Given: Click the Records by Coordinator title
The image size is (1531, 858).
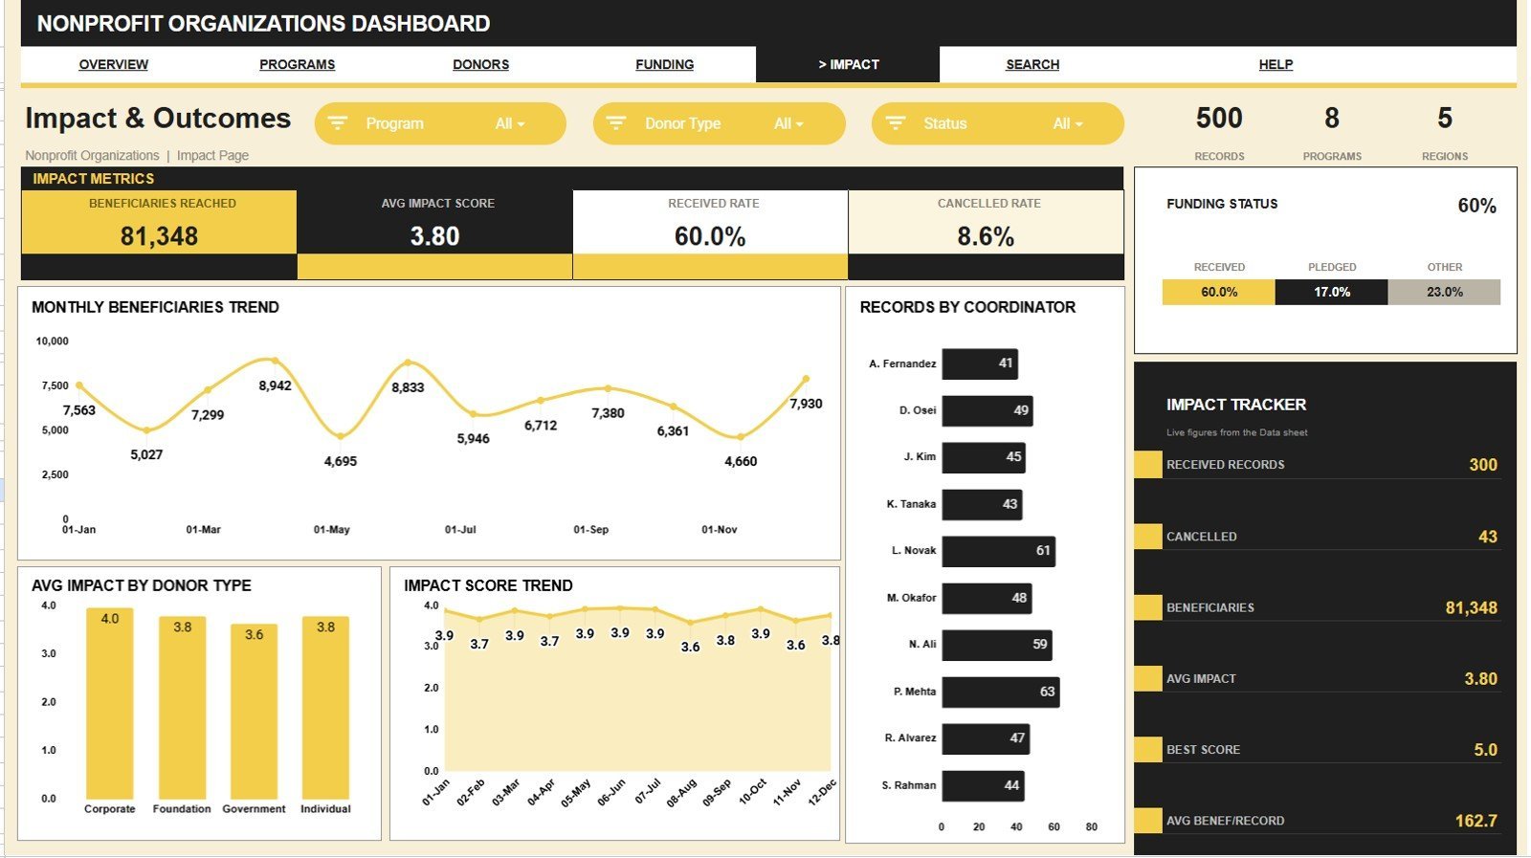Looking at the screenshot, I should pos(967,307).
